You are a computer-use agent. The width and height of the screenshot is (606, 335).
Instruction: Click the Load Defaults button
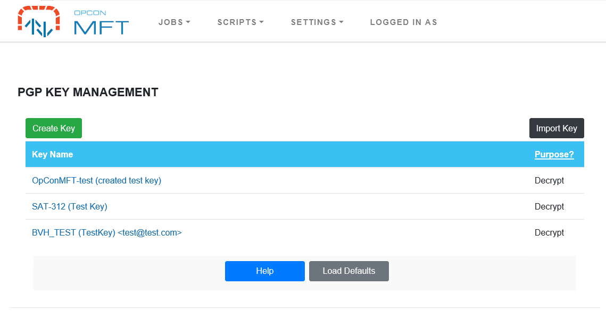click(349, 271)
